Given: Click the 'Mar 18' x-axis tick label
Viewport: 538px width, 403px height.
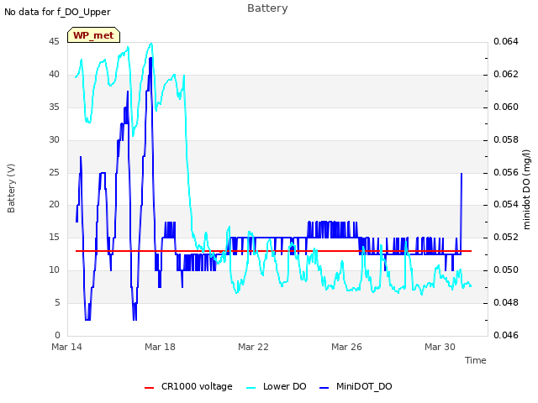Looking at the screenshot, I should (160, 347).
